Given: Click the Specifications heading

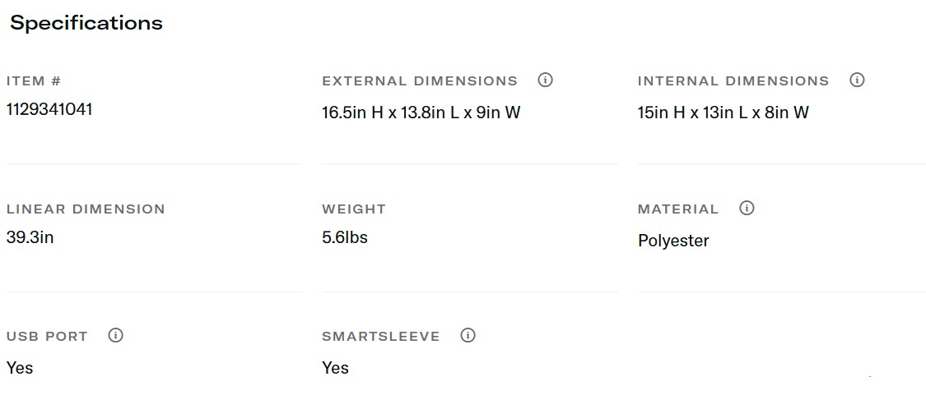Looking at the screenshot, I should 86,23.
